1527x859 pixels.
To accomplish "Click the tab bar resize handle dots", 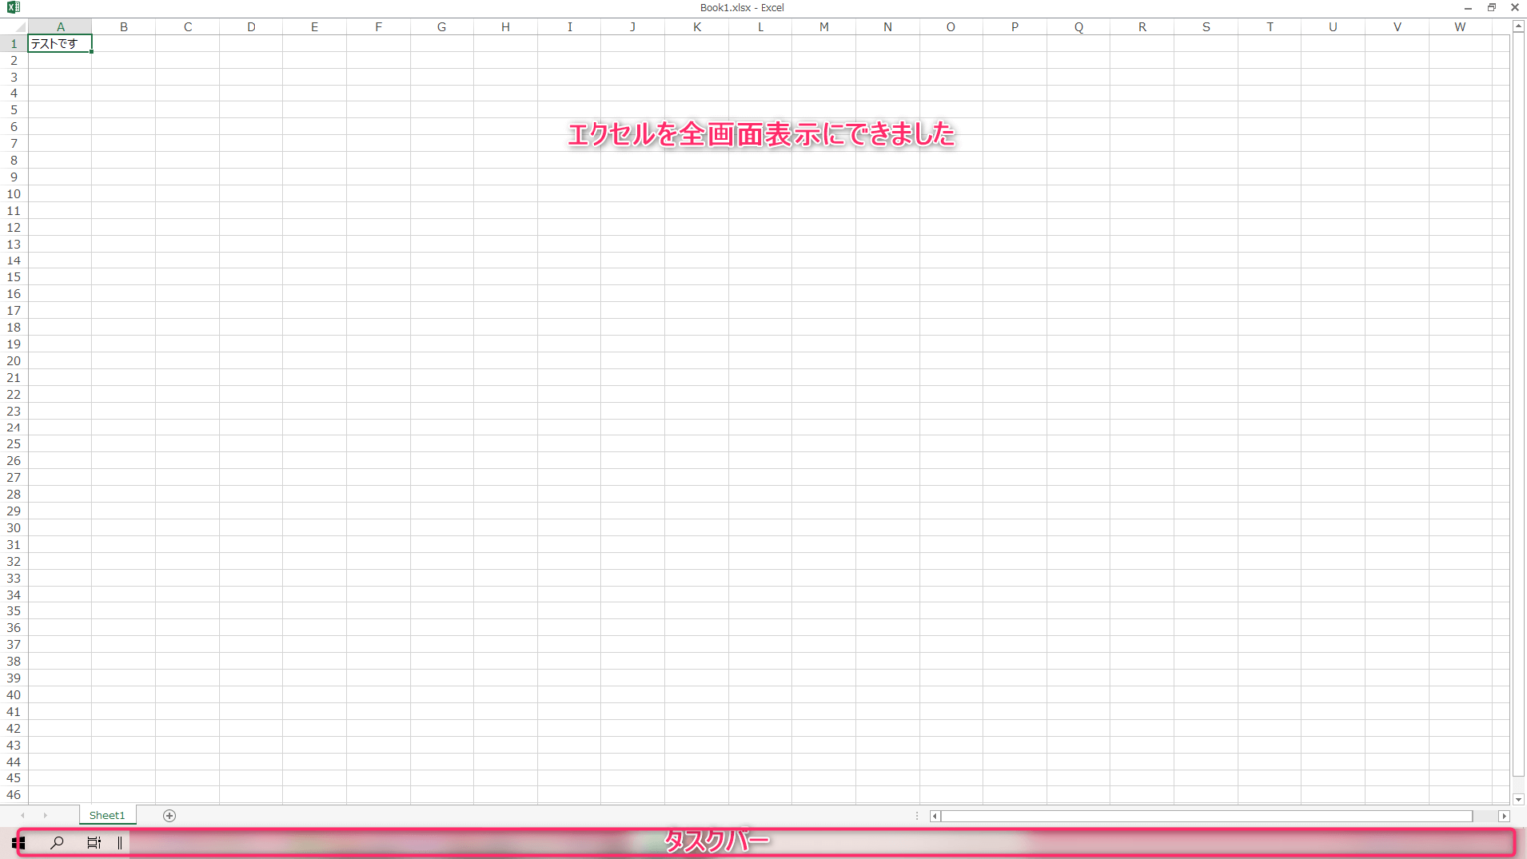I will point(917,816).
